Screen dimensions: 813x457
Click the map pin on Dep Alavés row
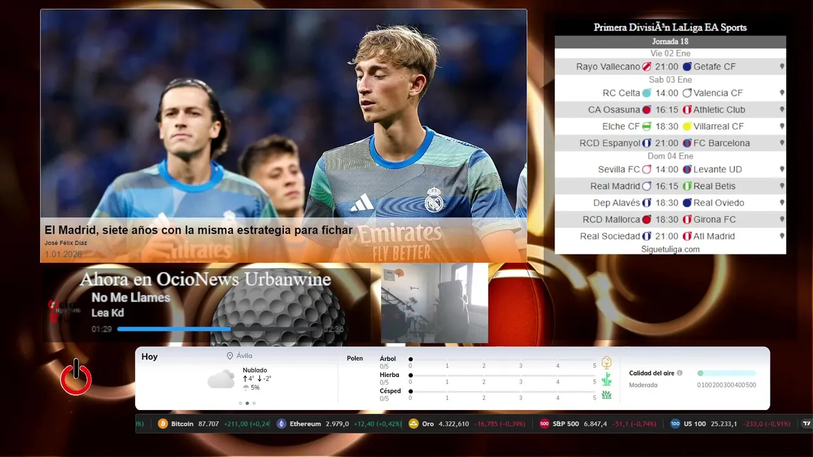pos(782,203)
